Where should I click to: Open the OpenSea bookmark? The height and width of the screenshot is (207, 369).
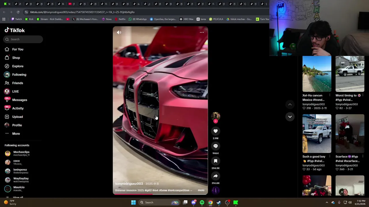coord(163,19)
